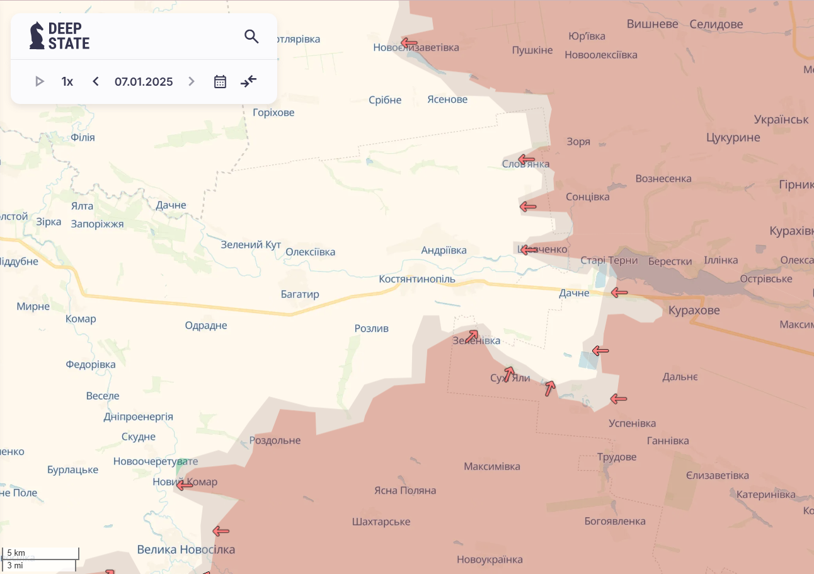Open the search magnifier icon

(251, 37)
